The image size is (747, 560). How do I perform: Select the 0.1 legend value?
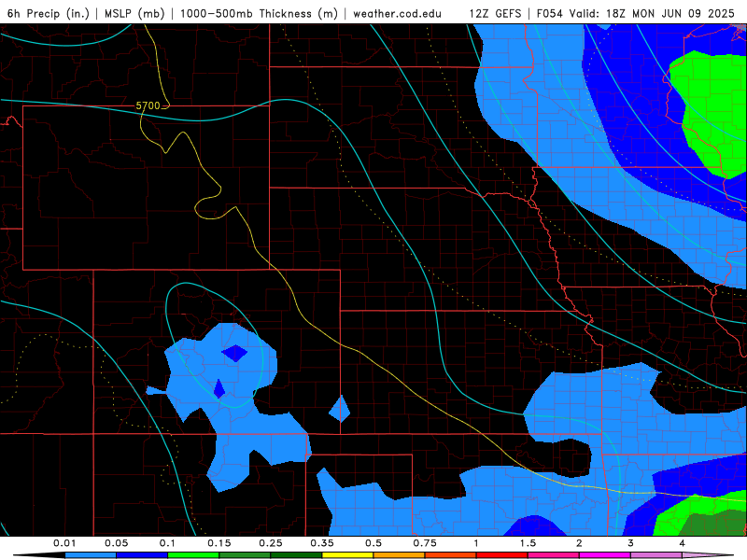tap(168, 543)
